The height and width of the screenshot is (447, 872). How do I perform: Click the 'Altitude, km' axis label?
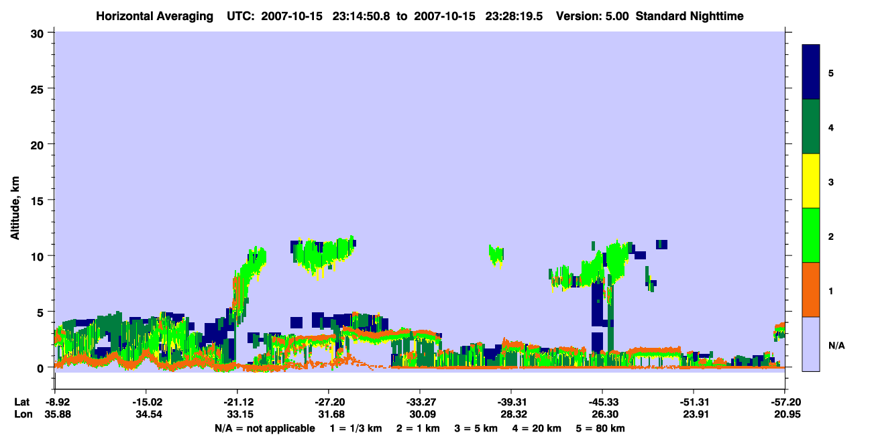[15, 206]
